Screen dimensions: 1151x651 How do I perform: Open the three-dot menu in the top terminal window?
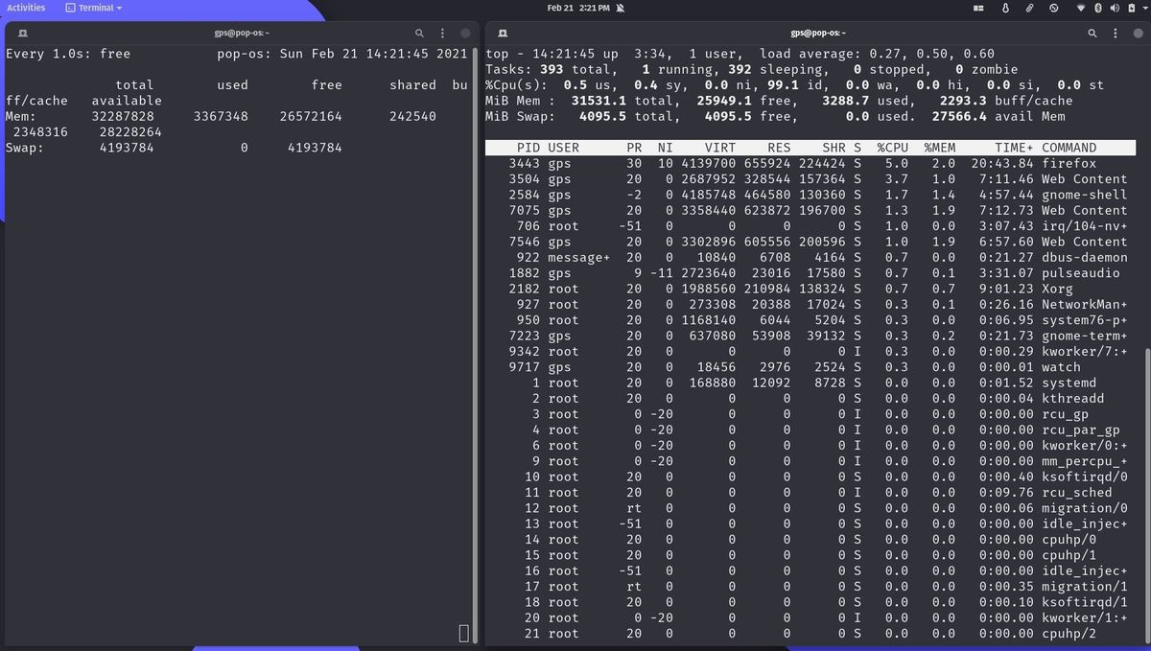click(x=442, y=32)
